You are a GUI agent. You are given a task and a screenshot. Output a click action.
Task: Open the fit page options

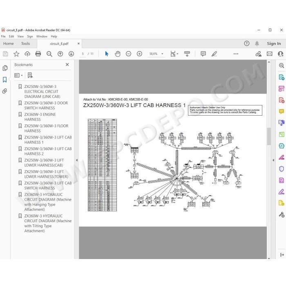click(174, 54)
